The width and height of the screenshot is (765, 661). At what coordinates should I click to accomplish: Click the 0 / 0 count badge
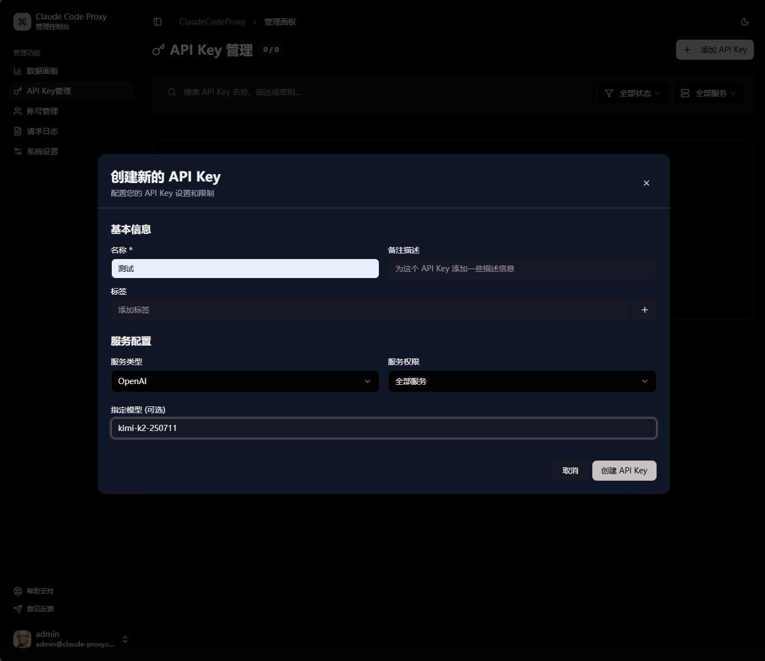[271, 50]
